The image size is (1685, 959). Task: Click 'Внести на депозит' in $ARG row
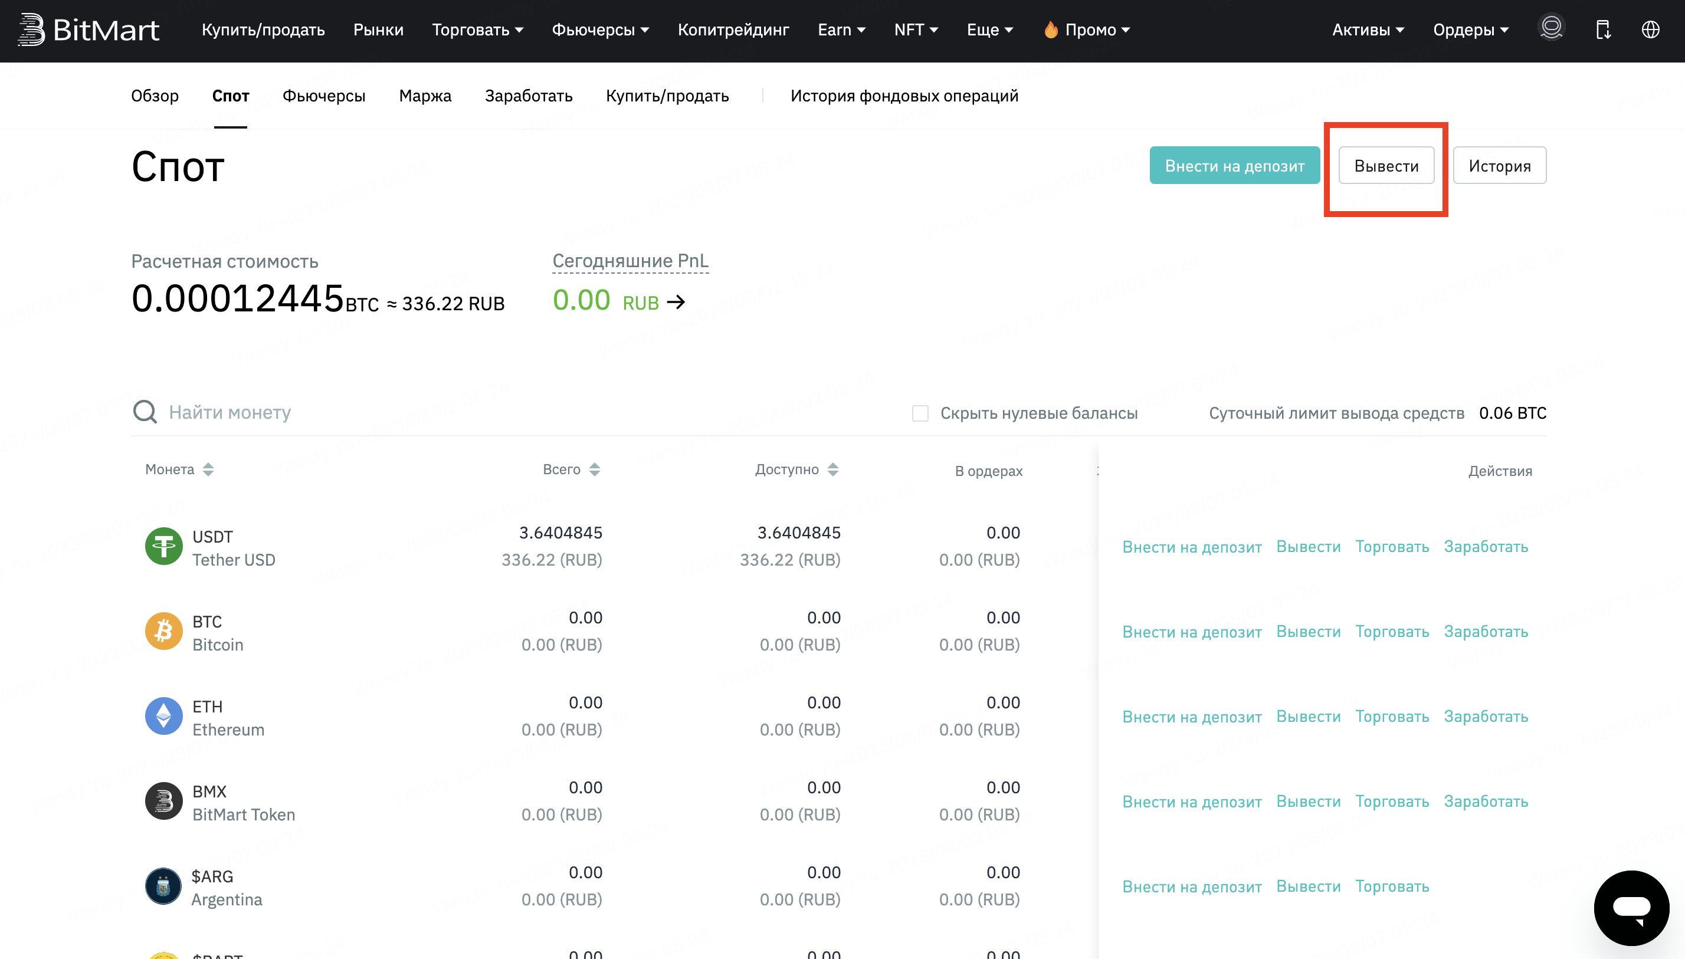(1192, 886)
